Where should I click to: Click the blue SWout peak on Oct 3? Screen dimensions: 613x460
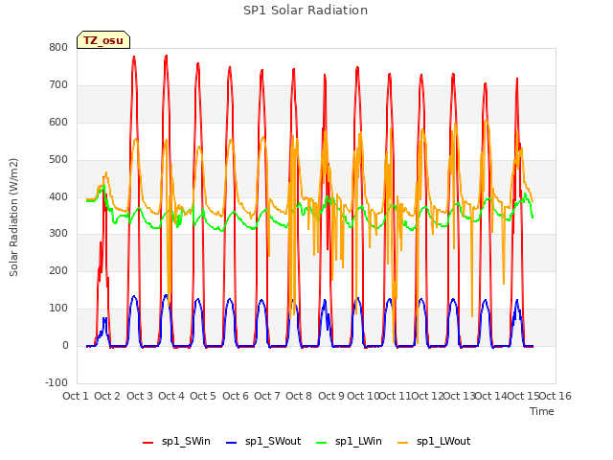[134, 296]
